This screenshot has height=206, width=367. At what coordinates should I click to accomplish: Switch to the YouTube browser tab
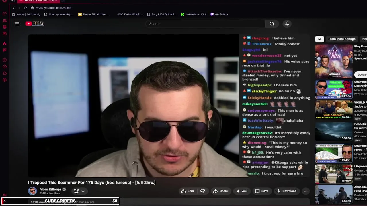tap(38, 1)
